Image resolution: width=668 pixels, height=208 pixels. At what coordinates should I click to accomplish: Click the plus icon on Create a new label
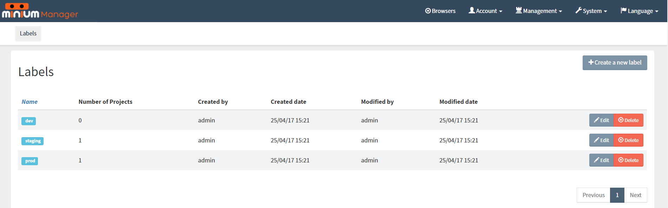591,62
